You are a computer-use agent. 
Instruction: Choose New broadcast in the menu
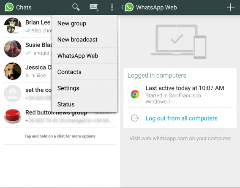(85, 39)
